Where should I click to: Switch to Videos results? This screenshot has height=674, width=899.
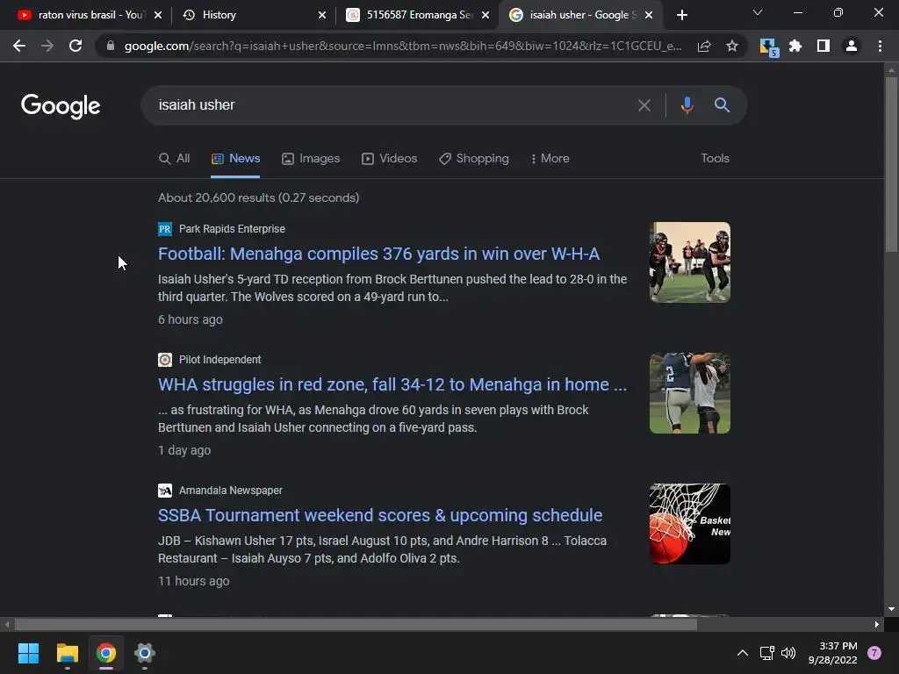click(389, 159)
